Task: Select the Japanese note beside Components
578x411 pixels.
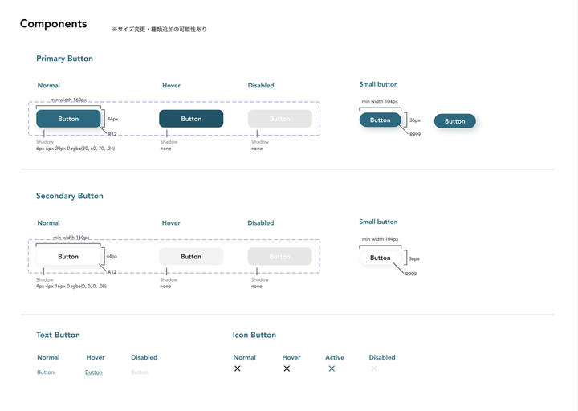Action: coord(159,29)
